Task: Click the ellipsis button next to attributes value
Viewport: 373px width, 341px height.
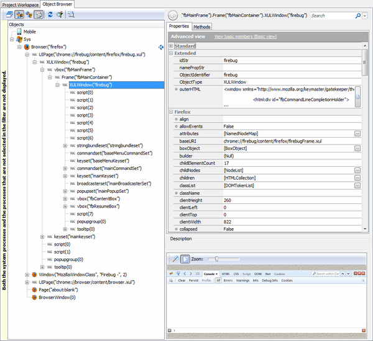Action: 357,133
